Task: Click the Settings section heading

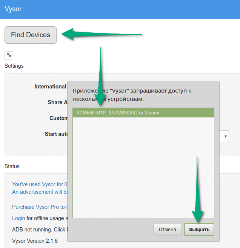Action: click(14, 66)
